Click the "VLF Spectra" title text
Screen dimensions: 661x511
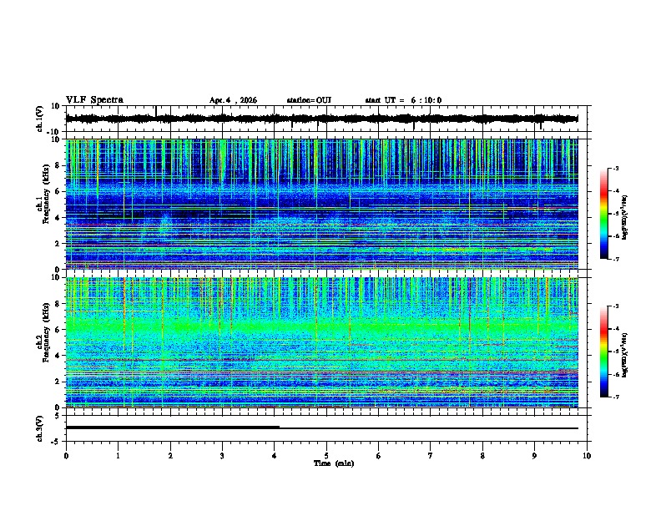tap(94, 100)
